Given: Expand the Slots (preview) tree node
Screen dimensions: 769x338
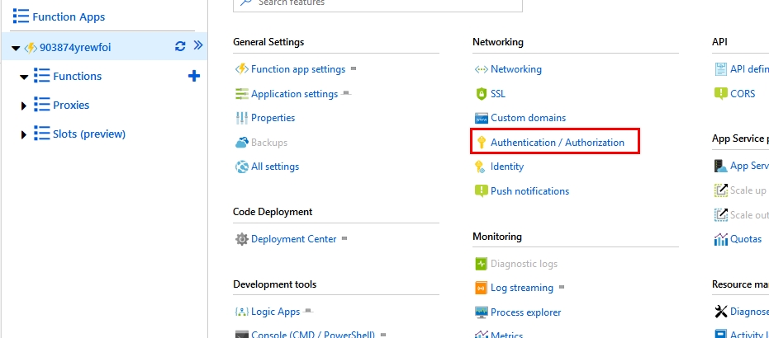Looking at the screenshot, I should pyautogui.click(x=23, y=134).
